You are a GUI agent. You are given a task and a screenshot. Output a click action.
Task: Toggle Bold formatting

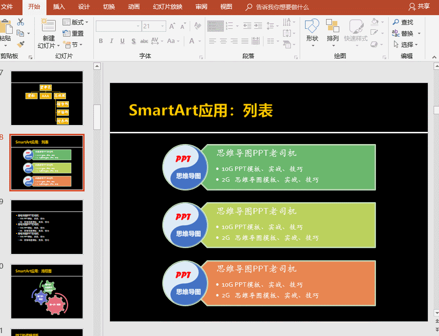pyautogui.click(x=101, y=41)
